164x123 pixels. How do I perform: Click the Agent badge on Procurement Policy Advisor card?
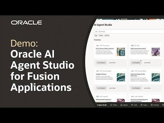tap(98, 45)
